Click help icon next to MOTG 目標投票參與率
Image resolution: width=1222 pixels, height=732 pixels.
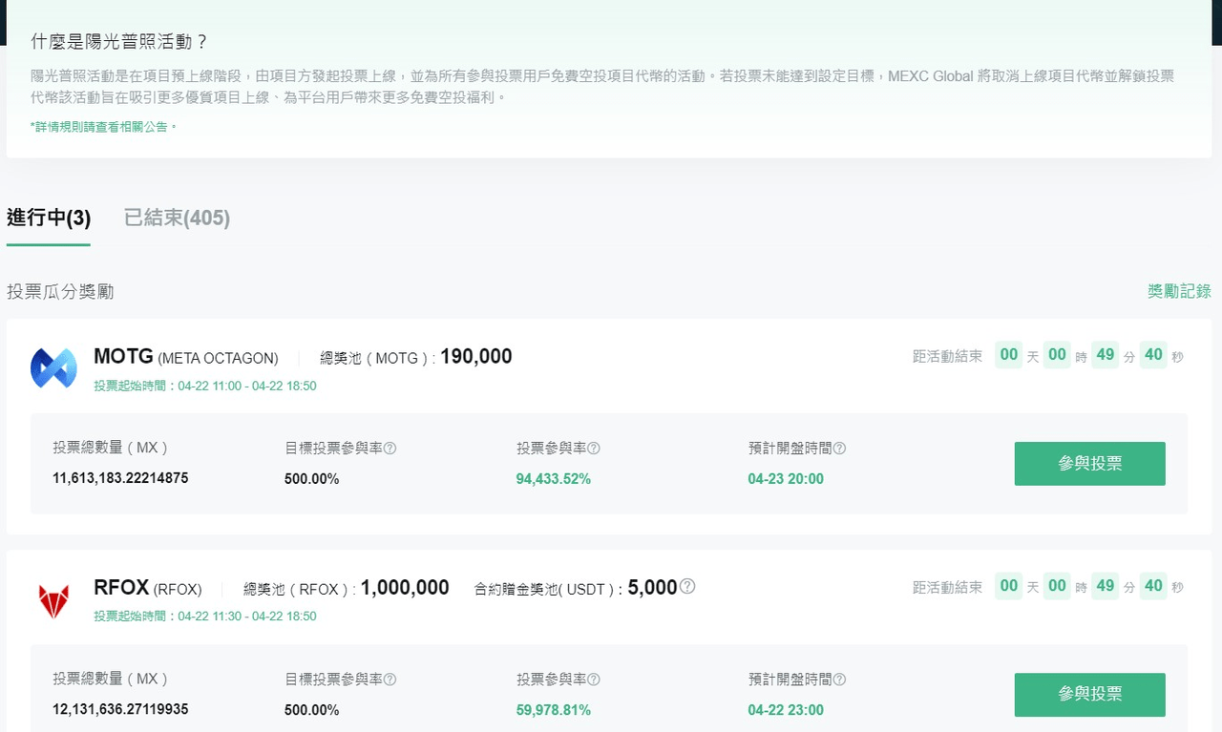[390, 449]
